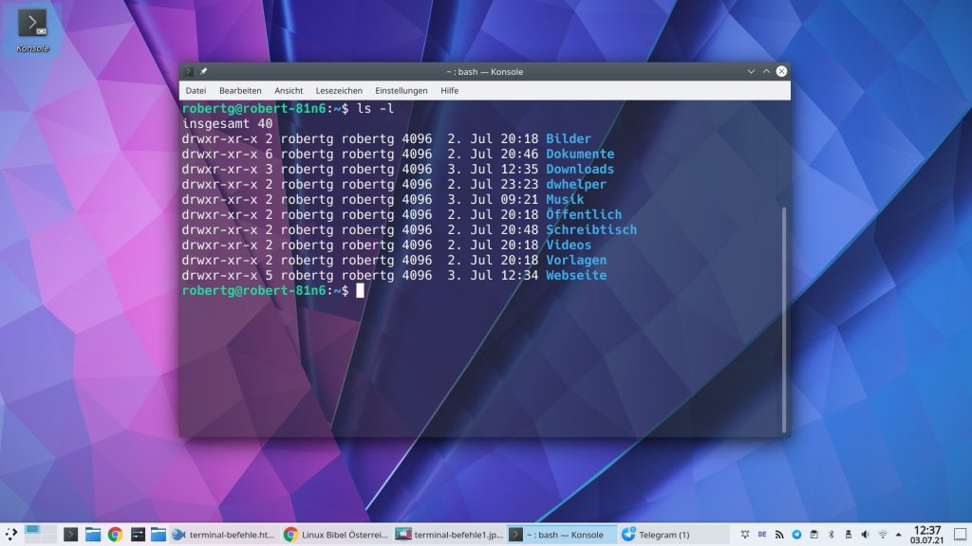The image size is (972, 546).
Task: Open the Konsole desktop shortcut icon
Action: pyautogui.click(x=32, y=29)
